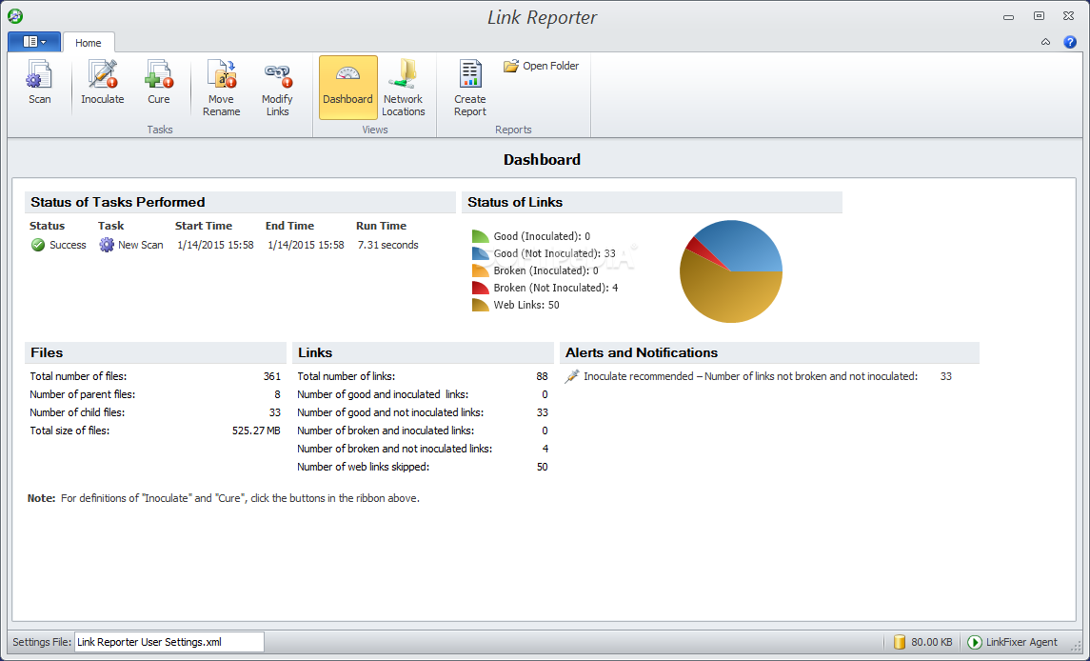Click the Run Time column header

(x=381, y=226)
